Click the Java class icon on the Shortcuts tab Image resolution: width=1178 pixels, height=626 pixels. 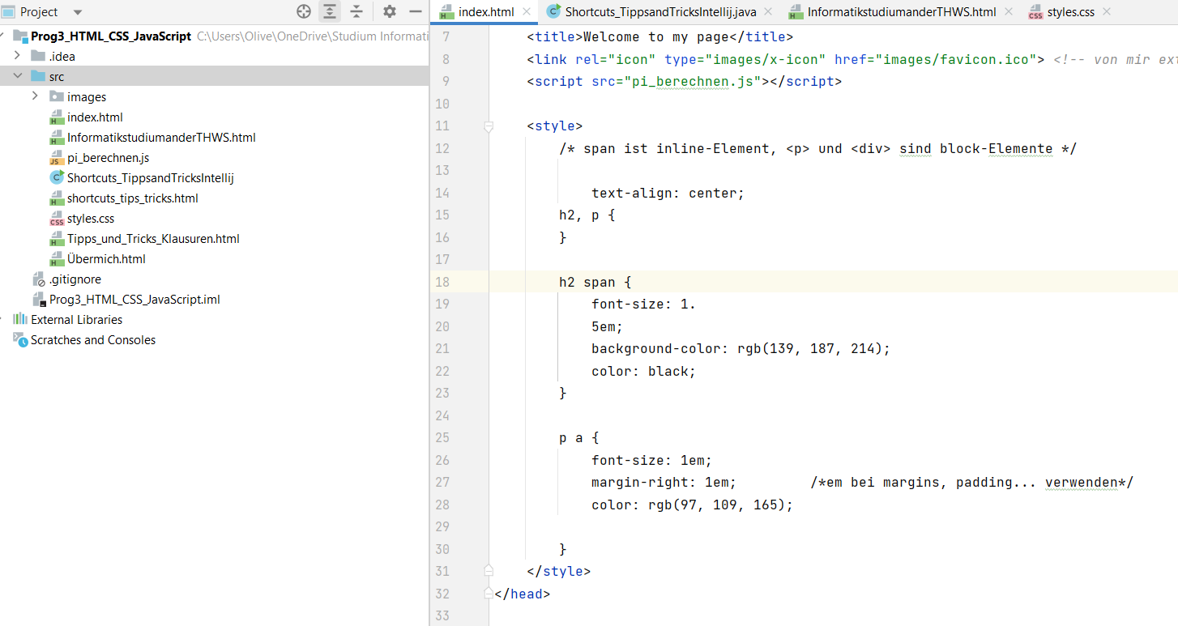(x=554, y=11)
